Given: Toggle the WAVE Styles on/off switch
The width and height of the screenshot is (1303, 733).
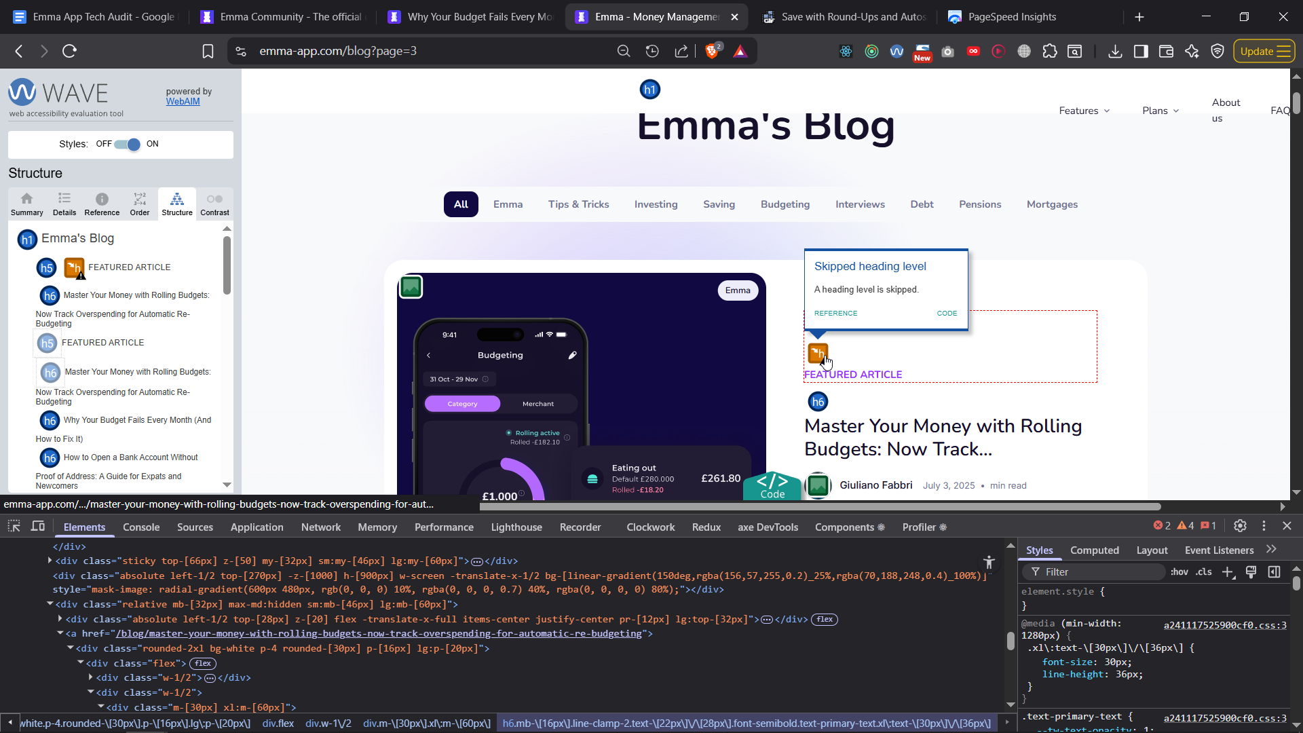Looking at the screenshot, I should pyautogui.click(x=127, y=144).
